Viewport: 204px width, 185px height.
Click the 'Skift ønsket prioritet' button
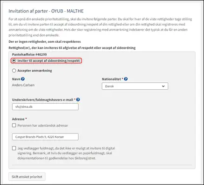[x=27, y=177]
